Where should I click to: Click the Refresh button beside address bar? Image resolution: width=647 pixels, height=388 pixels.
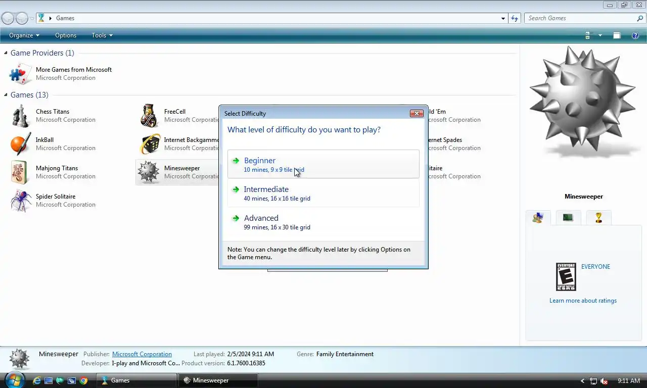click(515, 19)
